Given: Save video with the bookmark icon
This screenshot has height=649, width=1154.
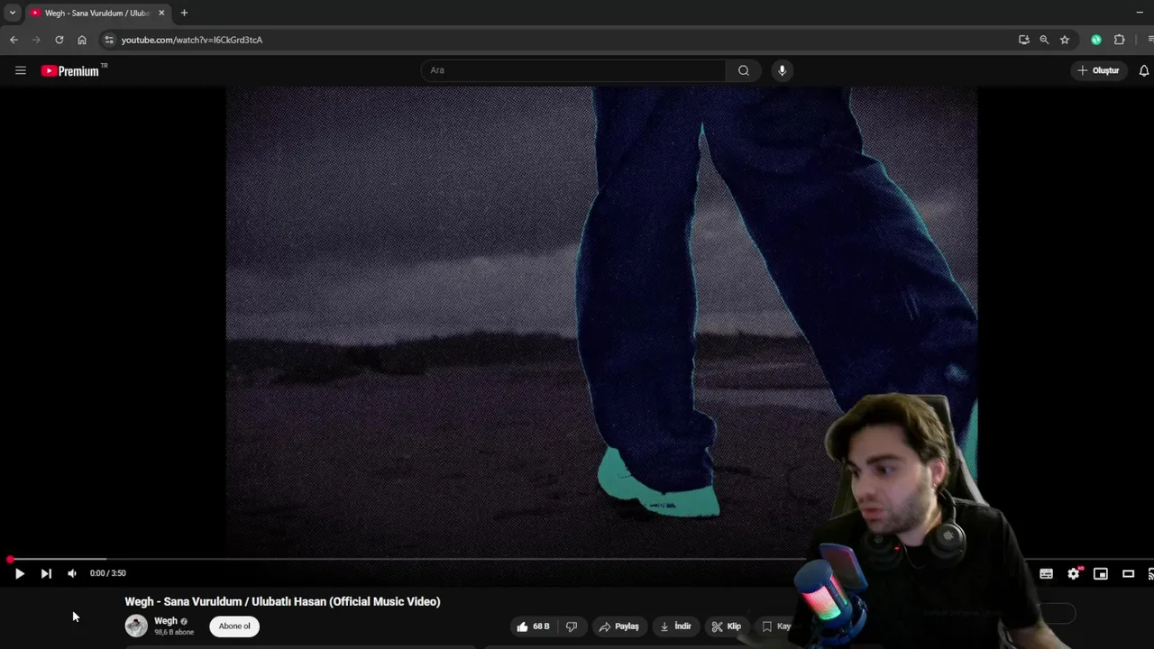Looking at the screenshot, I should (767, 626).
